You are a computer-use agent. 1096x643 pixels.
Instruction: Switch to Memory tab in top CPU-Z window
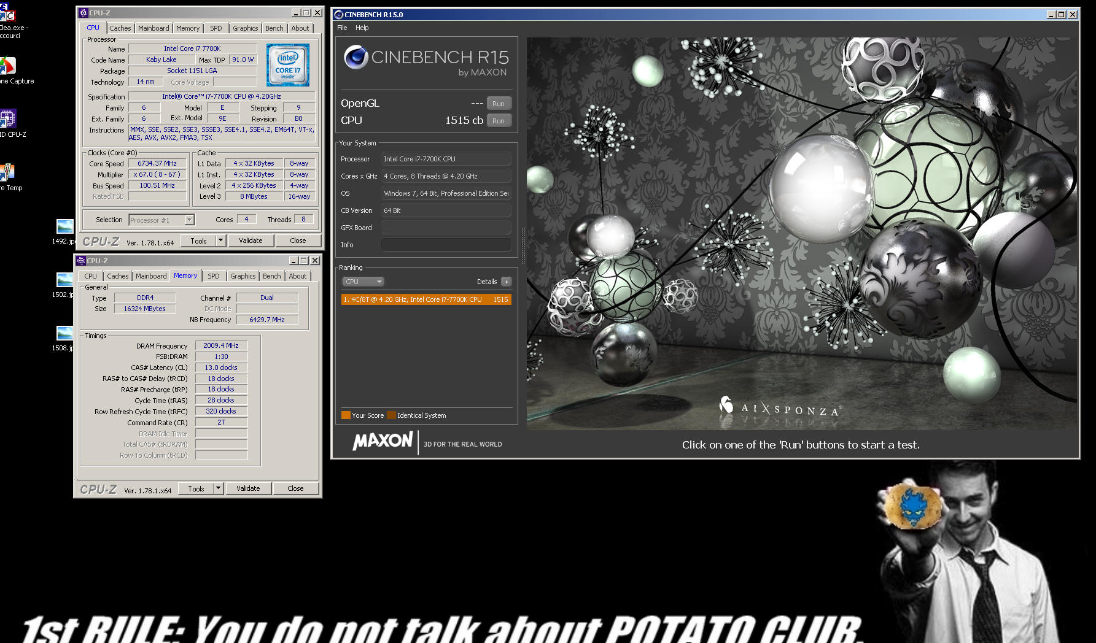(x=188, y=28)
